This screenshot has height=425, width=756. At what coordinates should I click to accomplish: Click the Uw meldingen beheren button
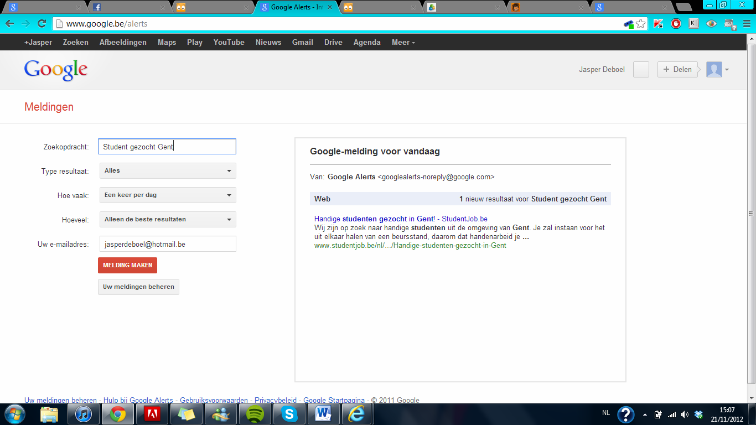[x=138, y=287]
